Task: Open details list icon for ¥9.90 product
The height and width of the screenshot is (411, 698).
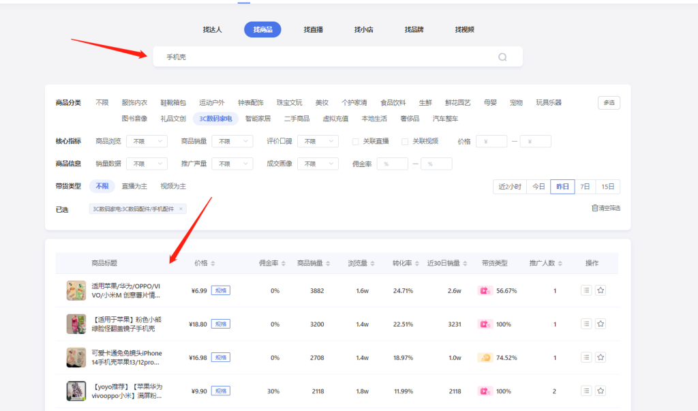Action: pos(586,391)
